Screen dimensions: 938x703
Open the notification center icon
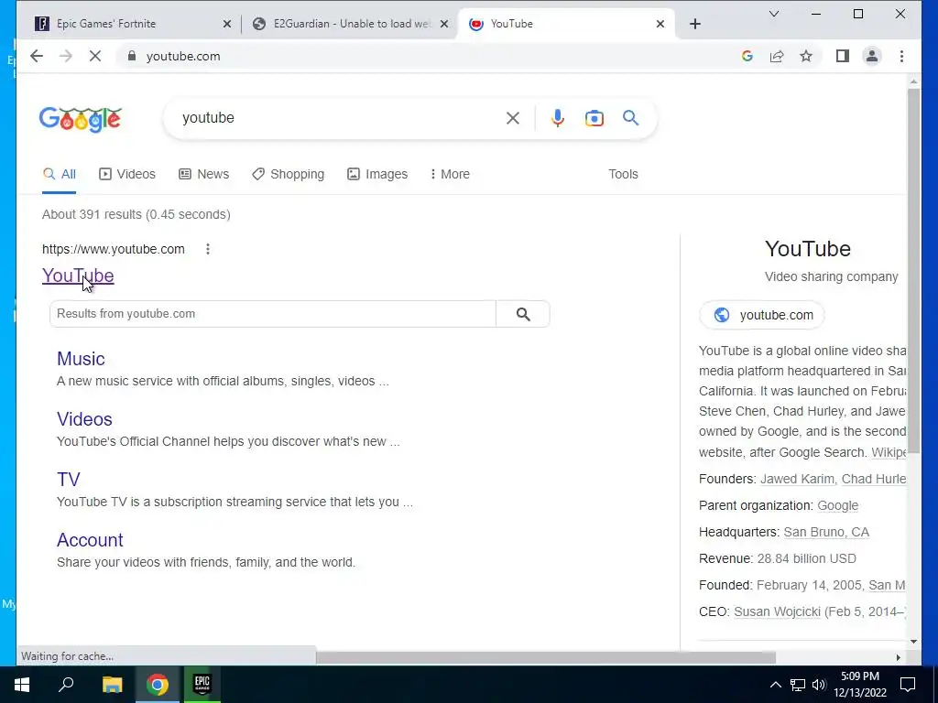pyautogui.click(x=908, y=685)
